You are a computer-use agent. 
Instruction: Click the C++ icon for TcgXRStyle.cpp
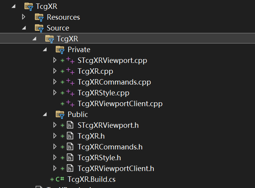pos(70,93)
